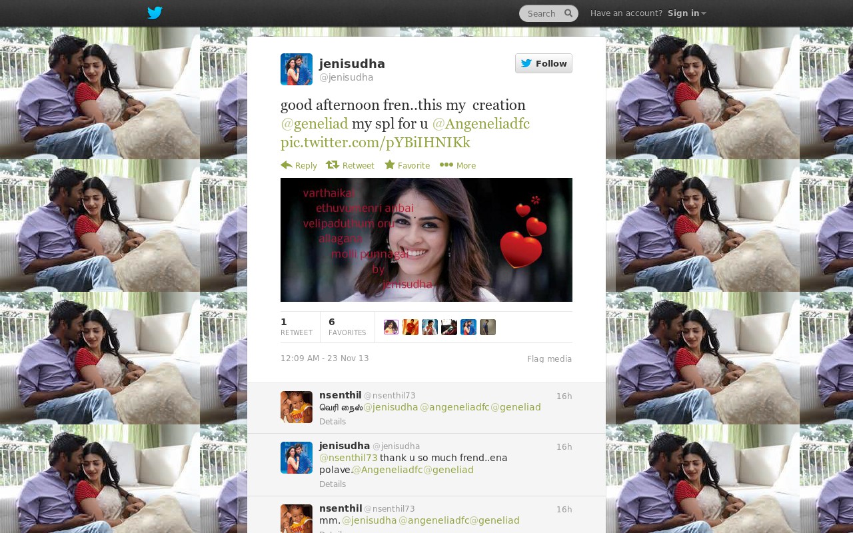Click the third favoriter avatar

pos(430,327)
